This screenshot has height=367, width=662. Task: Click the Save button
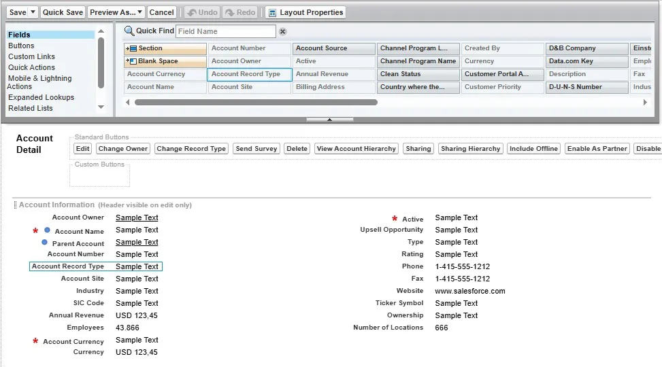click(x=17, y=12)
